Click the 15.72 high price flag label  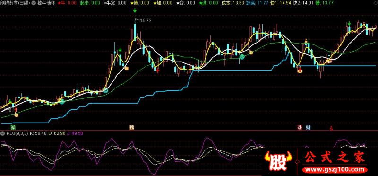(x=143, y=20)
